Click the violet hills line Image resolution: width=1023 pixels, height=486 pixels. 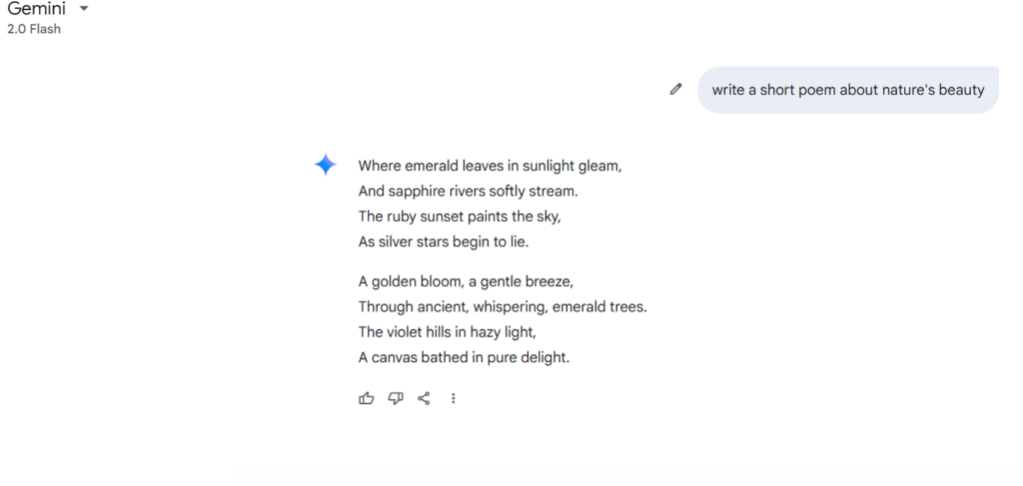coord(447,332)
